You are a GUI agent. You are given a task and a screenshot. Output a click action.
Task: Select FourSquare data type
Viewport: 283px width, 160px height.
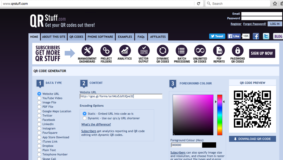click(x=39, y=133)
